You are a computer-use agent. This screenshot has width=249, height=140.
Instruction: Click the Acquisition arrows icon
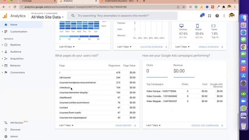[x=6, y=59]
